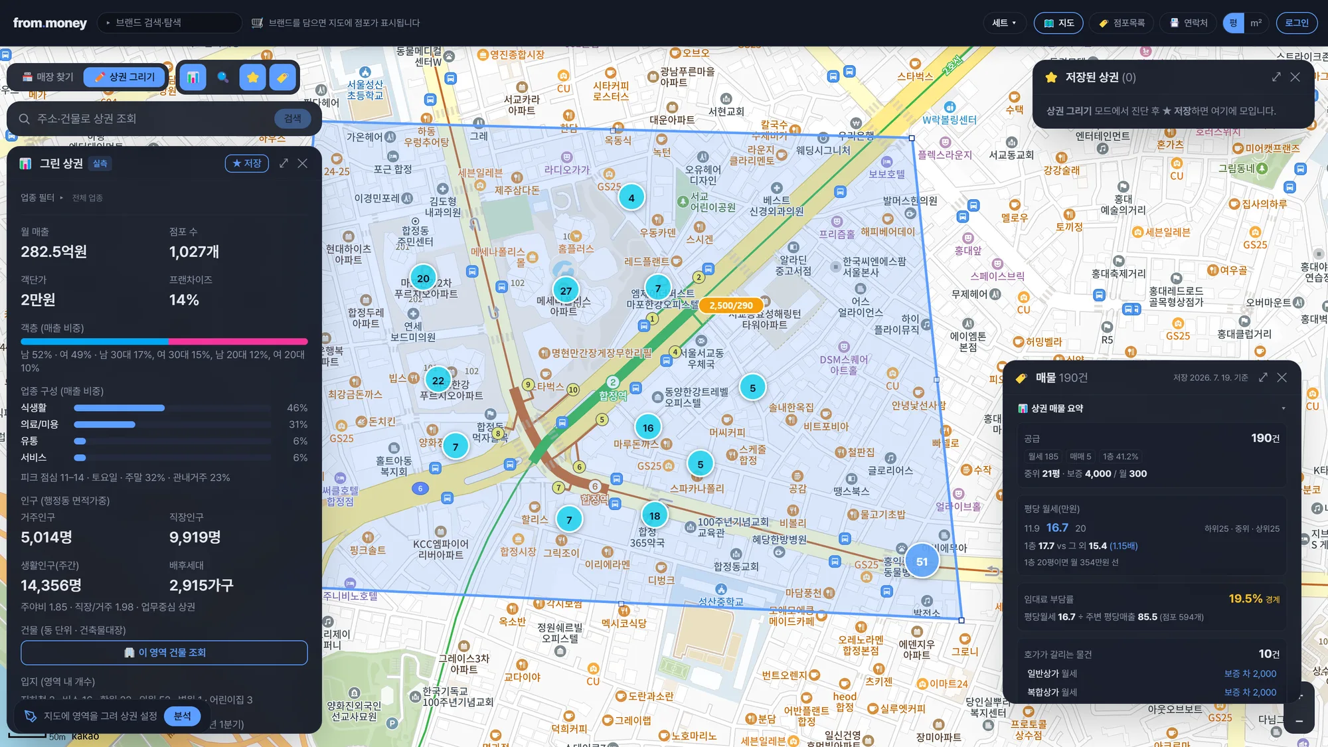Click the map cluster marker numbered 16
The image size is (1328, 747).
tap(648, 428)
